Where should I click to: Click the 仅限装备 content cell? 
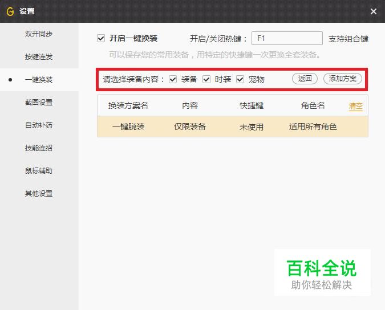click(190, 127)
